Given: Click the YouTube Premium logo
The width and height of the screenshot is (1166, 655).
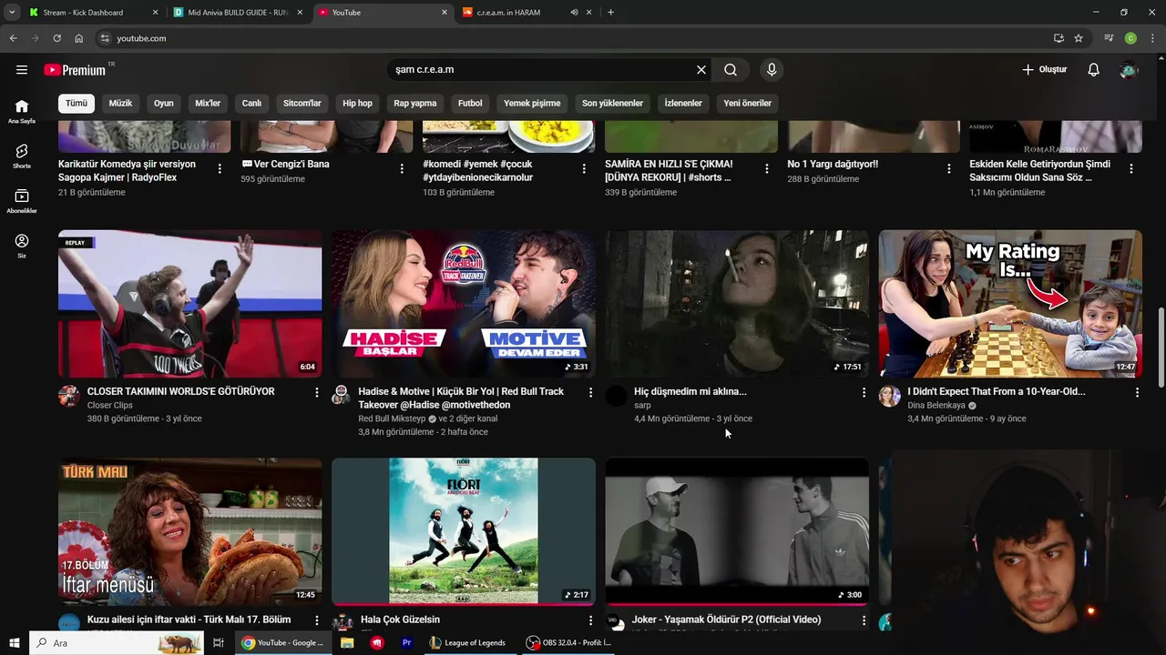Looking at the screenshot, I should pyautogui.click(x=75, y=70).
